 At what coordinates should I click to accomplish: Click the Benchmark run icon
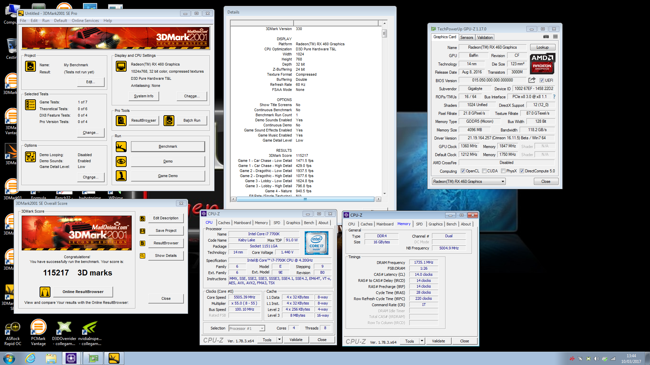click(121, 147)
